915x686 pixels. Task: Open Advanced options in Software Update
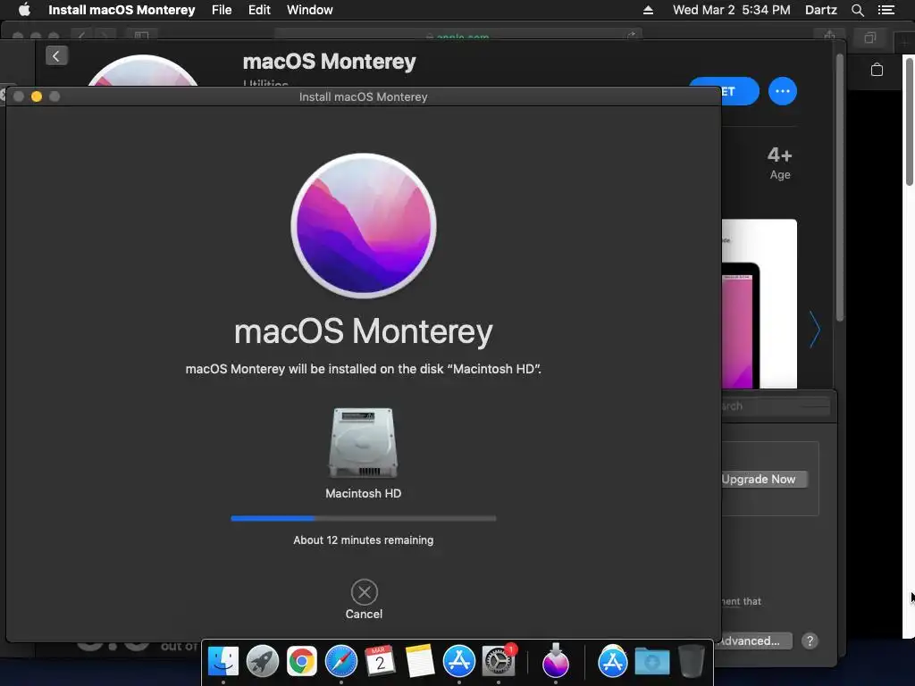tap(756, 640)
